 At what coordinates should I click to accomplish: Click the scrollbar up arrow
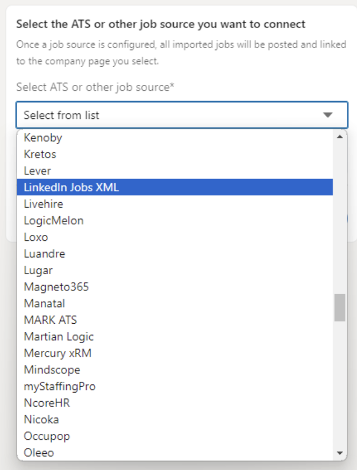pos(340,137)
